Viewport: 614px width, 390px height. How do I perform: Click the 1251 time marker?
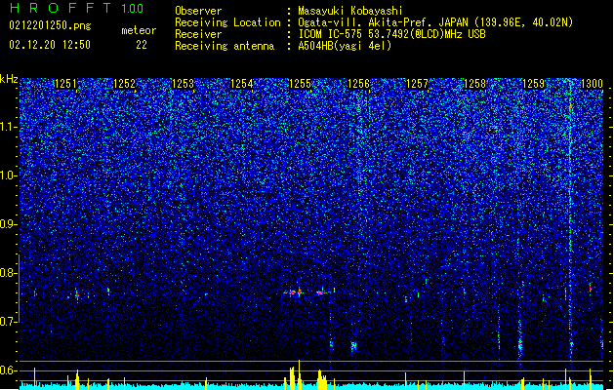[x=65, y=84]
